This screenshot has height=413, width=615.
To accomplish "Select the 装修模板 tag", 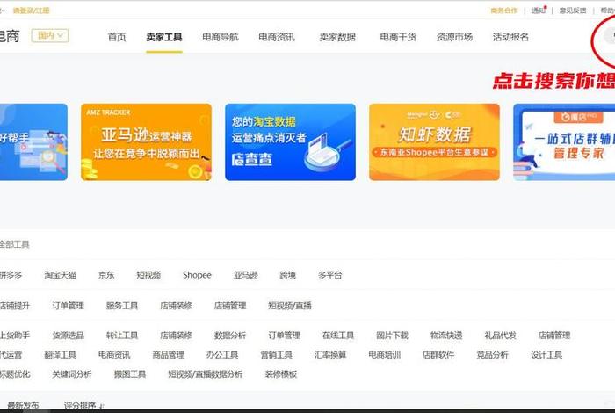I will (281, 374).
